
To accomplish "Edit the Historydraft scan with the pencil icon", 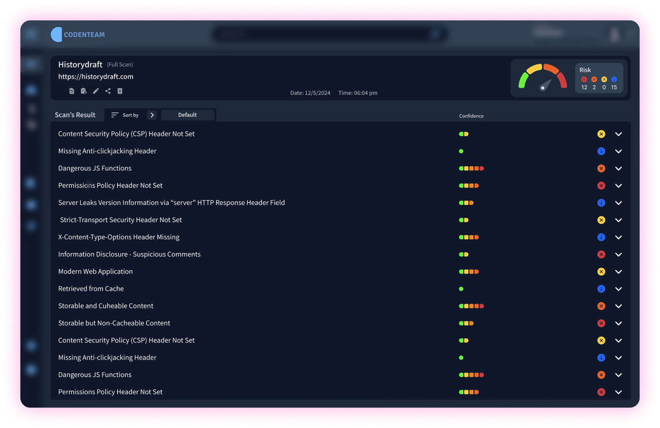I will (96, 91).
